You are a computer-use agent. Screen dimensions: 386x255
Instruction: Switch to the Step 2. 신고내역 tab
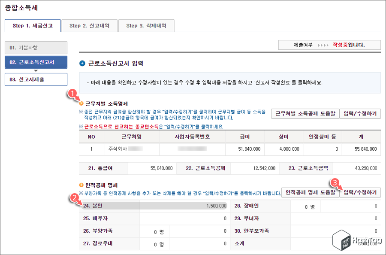[x=90, y=26]
